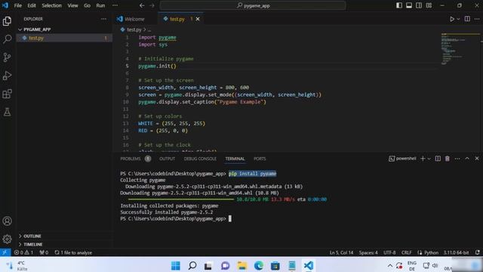
Task: Open the Edit menu
Action: click(32, 5)
